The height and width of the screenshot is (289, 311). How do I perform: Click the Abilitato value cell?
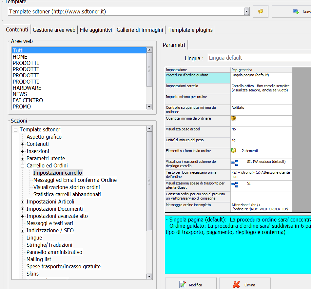tap(261, 110)
